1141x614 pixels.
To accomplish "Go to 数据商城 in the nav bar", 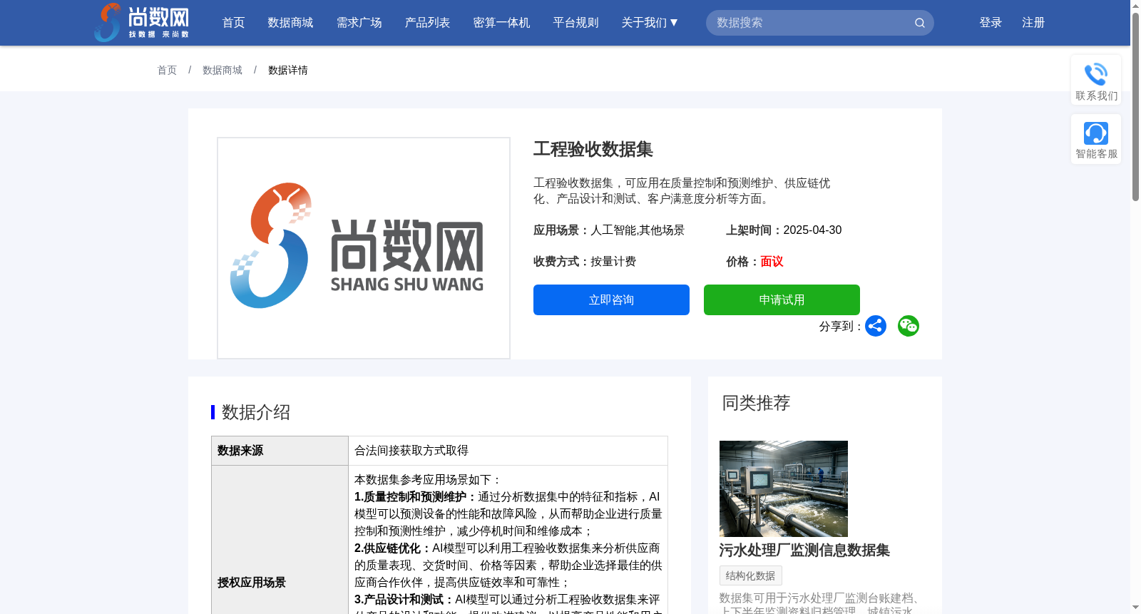I will click(290, 23).
